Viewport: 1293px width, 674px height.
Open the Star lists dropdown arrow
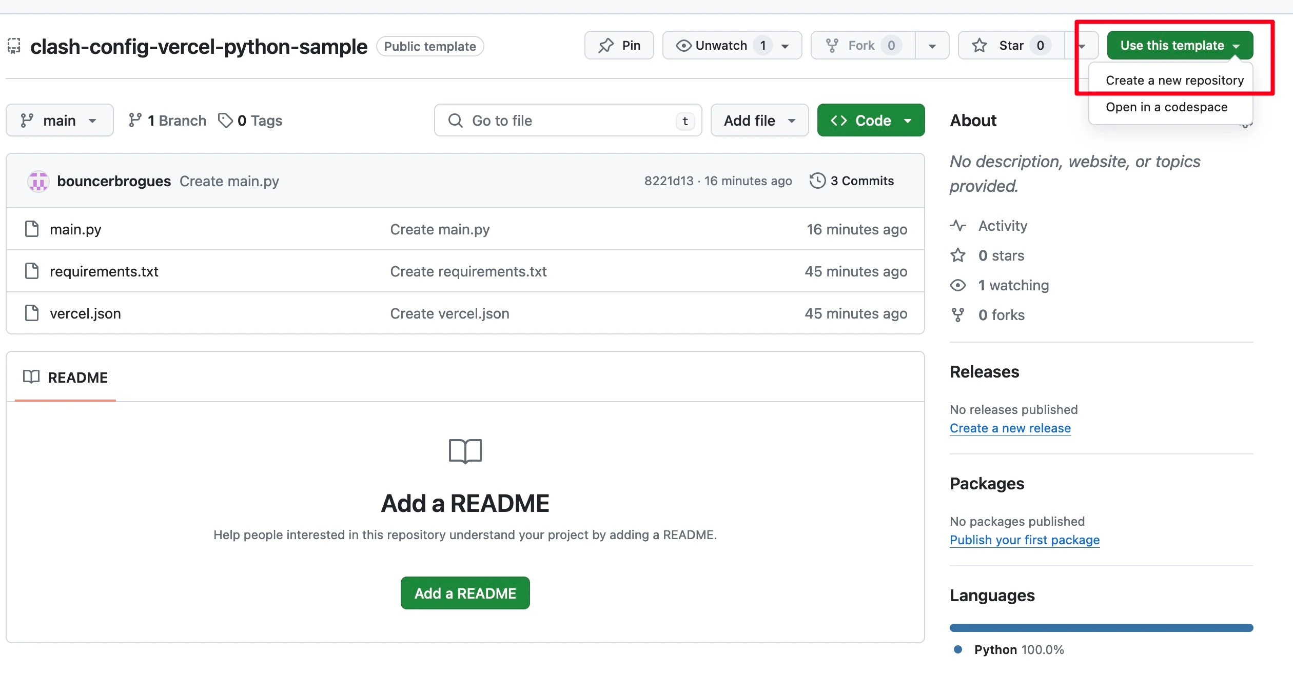coord(1082,46)
